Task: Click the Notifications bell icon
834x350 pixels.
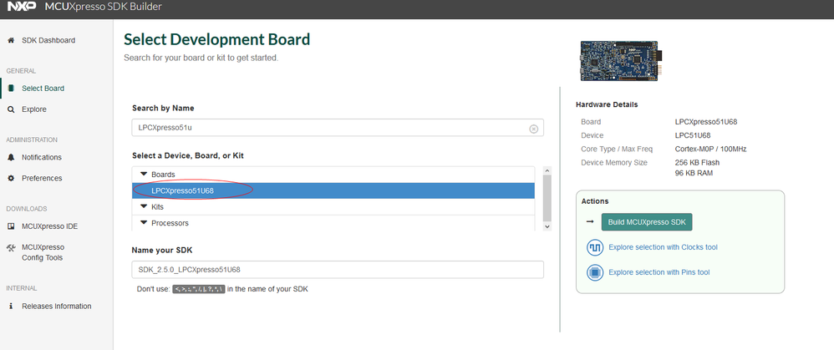Action: tap(11, 157)
